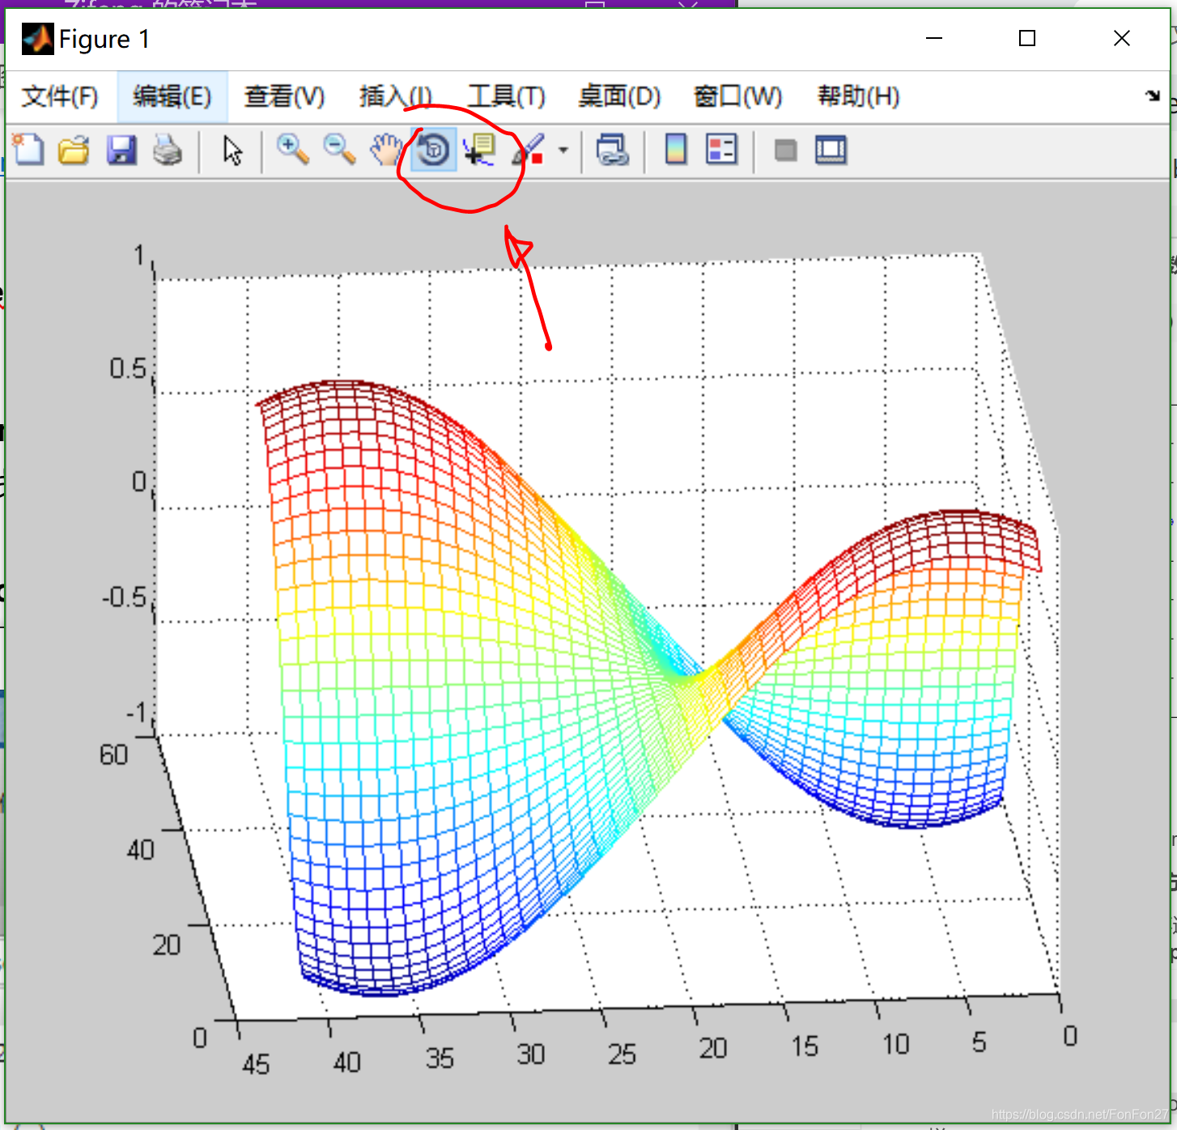
Task: Open the 工具(T) menu
Action: click(x=507, y=96)
